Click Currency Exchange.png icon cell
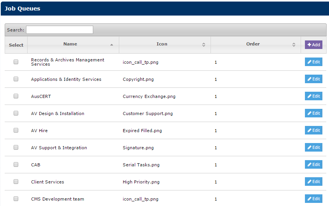The width and height of the screenshot is (329, 206). [x=149, y=96]
